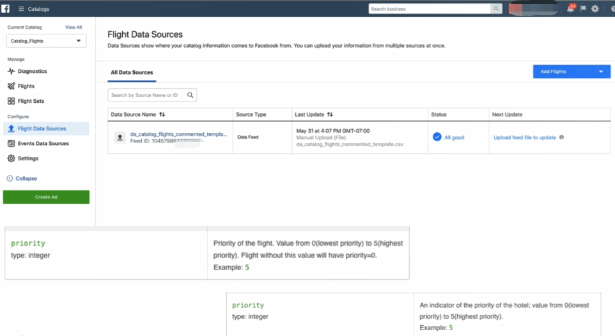Click the Diagnostics pulse icon
The width and height of the screenshot is (615, 336).
[x=11, y=72]
